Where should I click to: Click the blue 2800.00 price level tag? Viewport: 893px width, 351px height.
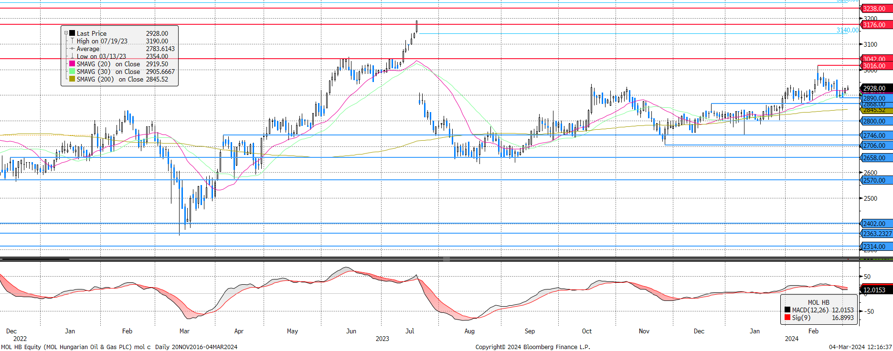[x=876, y=121]
